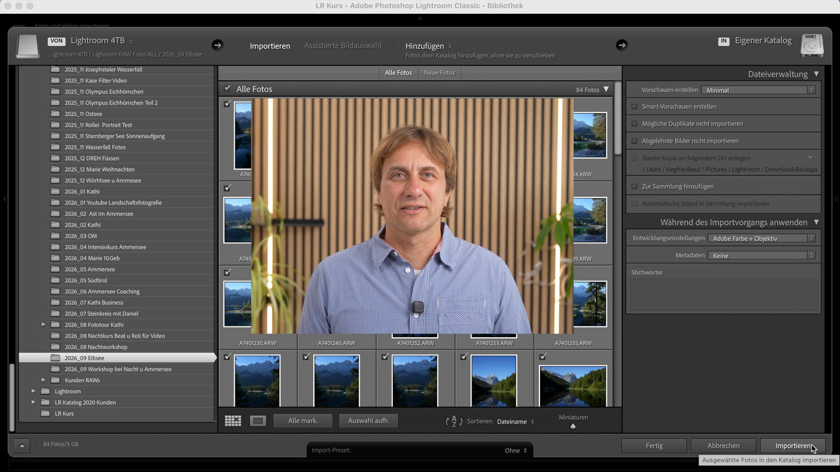
Task: Open the Lightroom 4TB source menu
Action: [x=101, y=41]
